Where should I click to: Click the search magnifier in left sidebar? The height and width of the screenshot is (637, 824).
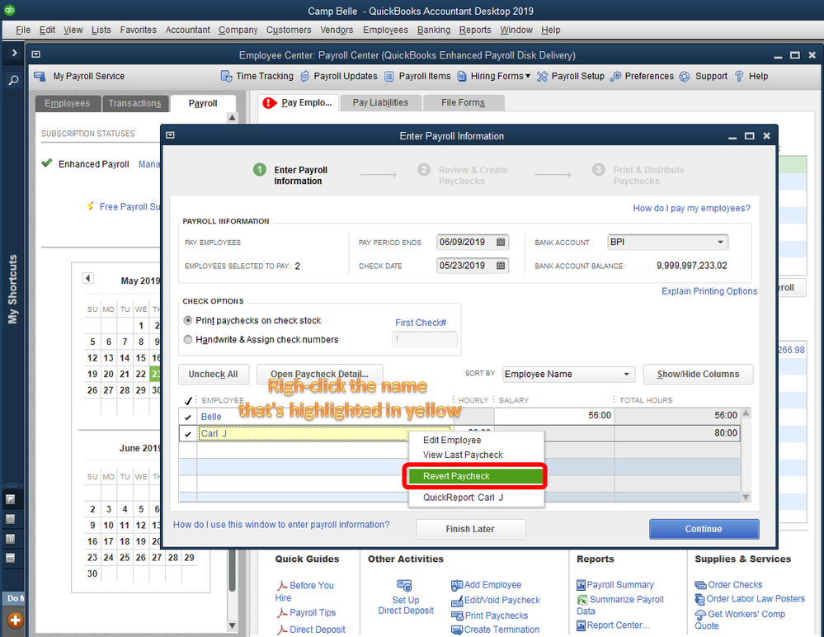coord(13,80)
